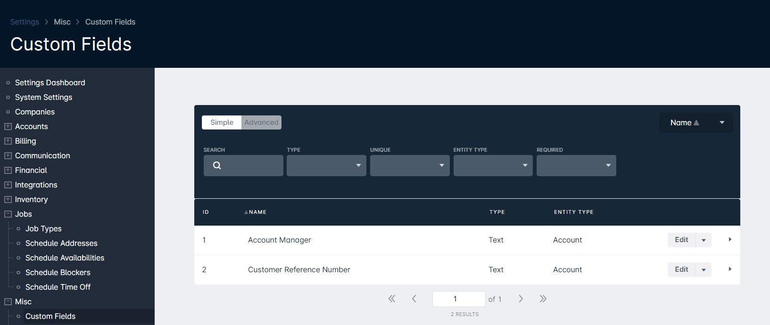This screenshot has width=770, height=325.
Task: Collapse the Jobs tree node
Action: 8,214
